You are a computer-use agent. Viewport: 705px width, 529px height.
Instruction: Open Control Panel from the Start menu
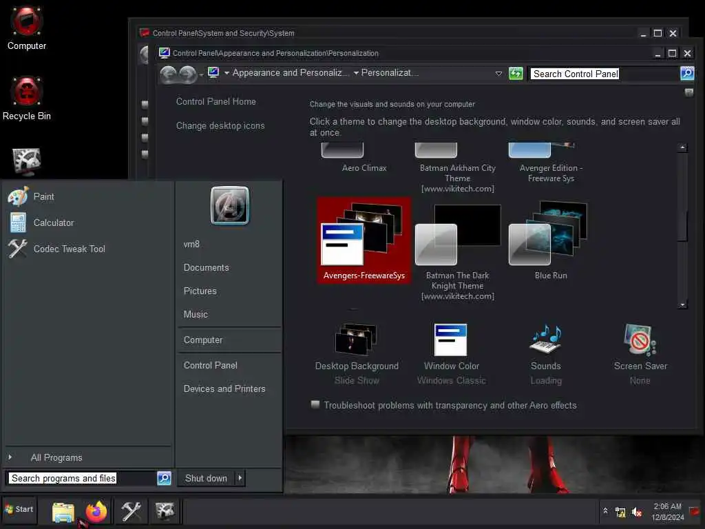pyautogui.click(x=211, y=365)
